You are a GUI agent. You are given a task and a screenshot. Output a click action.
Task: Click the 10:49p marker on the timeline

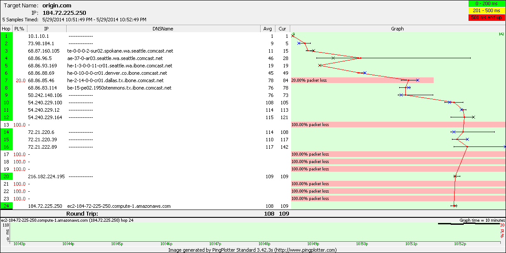pos(312,244)
